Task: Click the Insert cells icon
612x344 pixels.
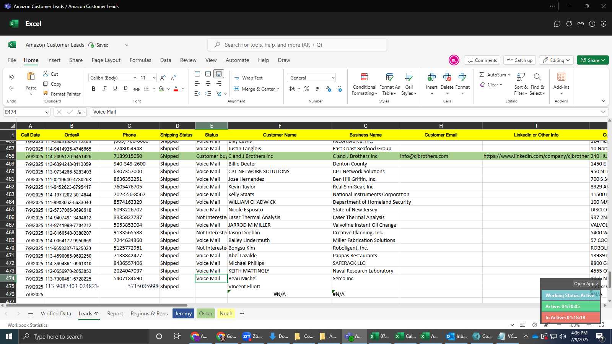Action: [x=431, y=77]
